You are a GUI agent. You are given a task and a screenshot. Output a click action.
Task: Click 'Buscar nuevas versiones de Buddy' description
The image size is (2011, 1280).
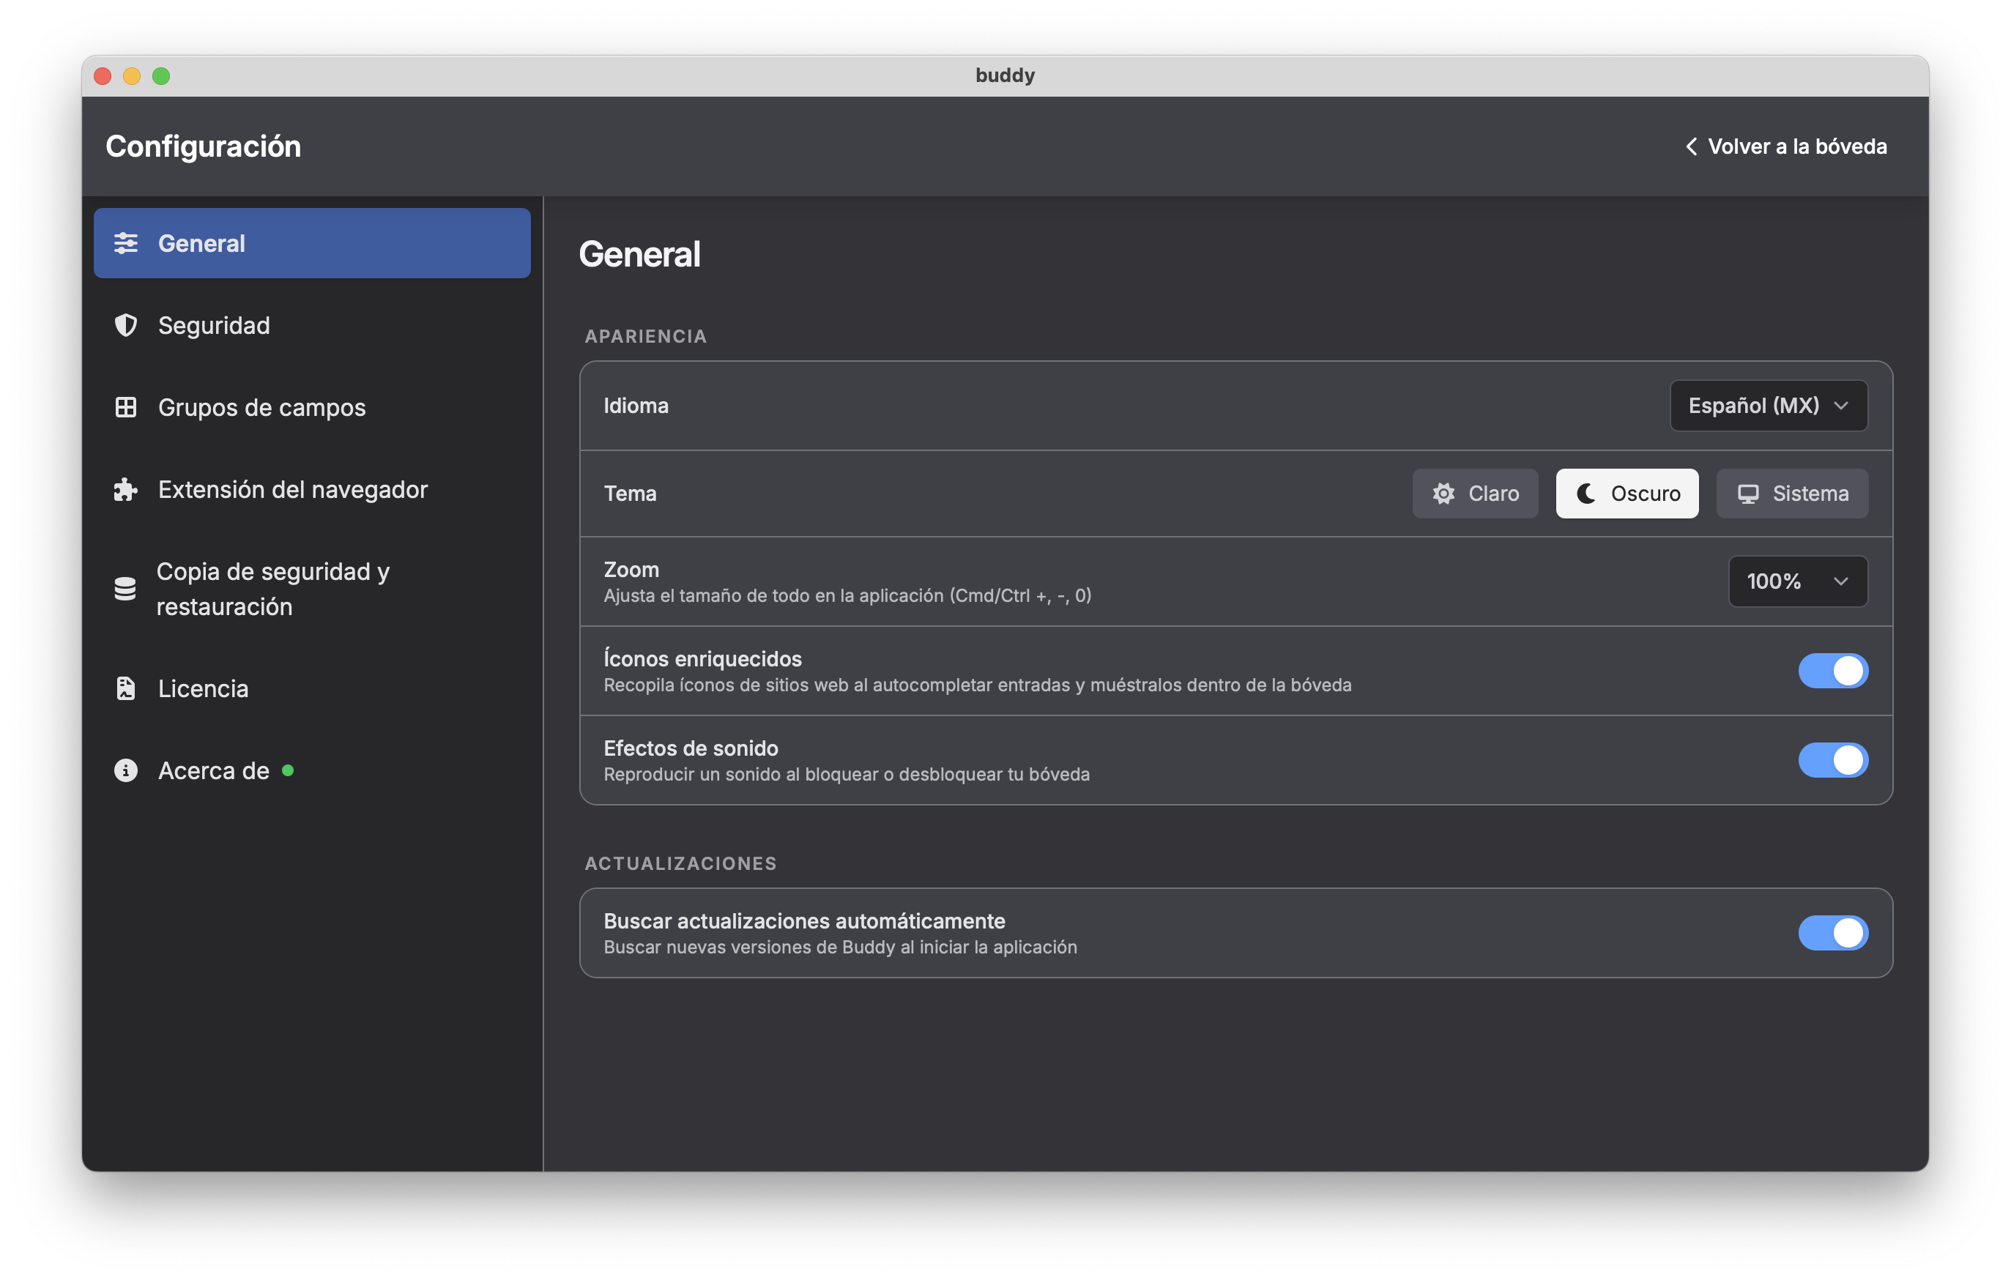click(840, 947)
